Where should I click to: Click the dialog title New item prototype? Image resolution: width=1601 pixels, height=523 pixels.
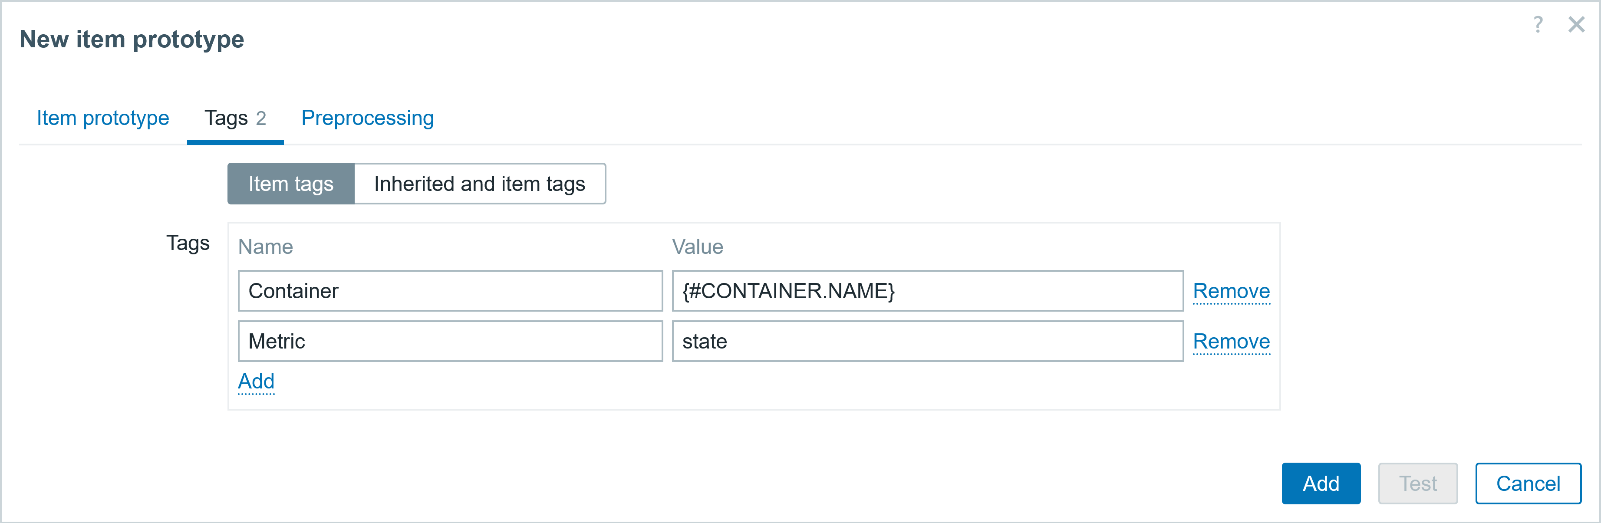point(132,39)
